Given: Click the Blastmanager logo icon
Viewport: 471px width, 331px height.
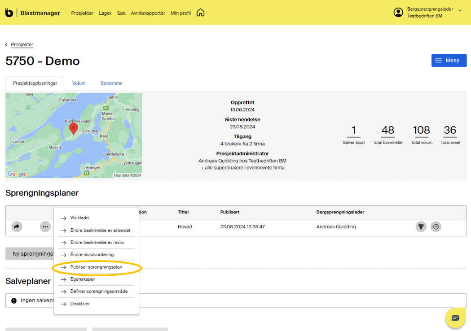Looking at the screenshot, I should (x=9, y=13).
